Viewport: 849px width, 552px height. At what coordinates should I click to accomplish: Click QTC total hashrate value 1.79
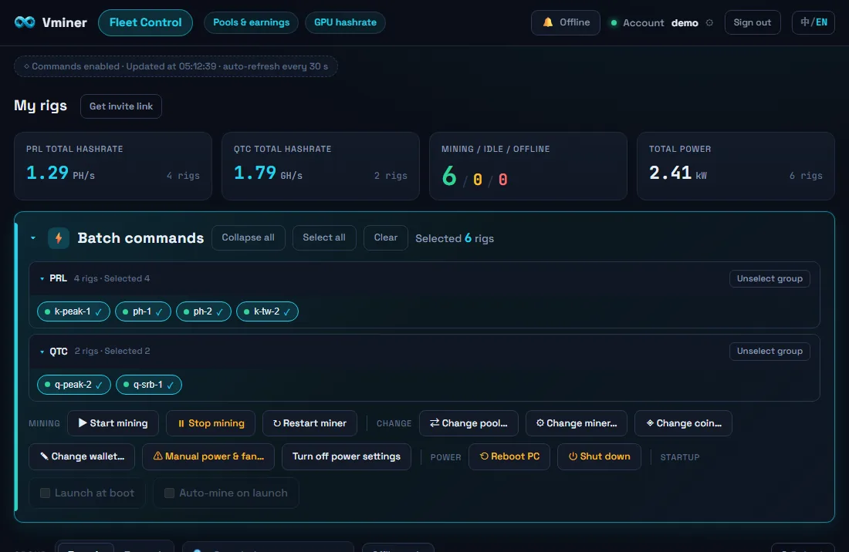[255, 173]
